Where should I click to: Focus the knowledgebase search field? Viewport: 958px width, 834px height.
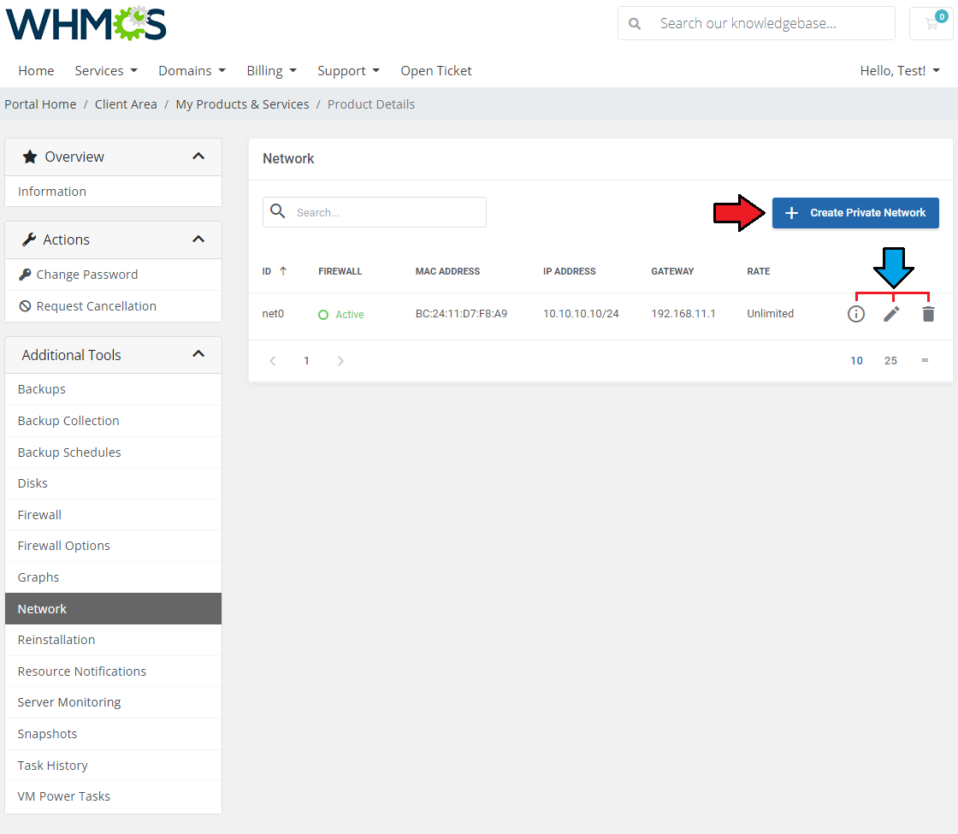(756, 23)
